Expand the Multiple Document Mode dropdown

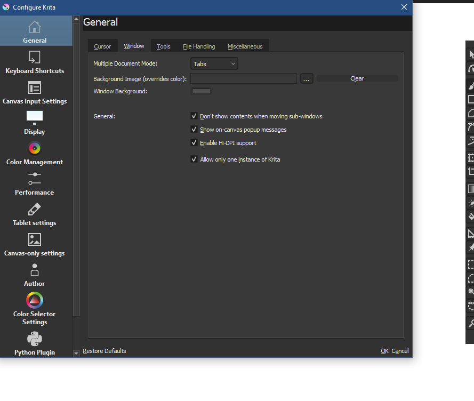(x=214, y=64)
